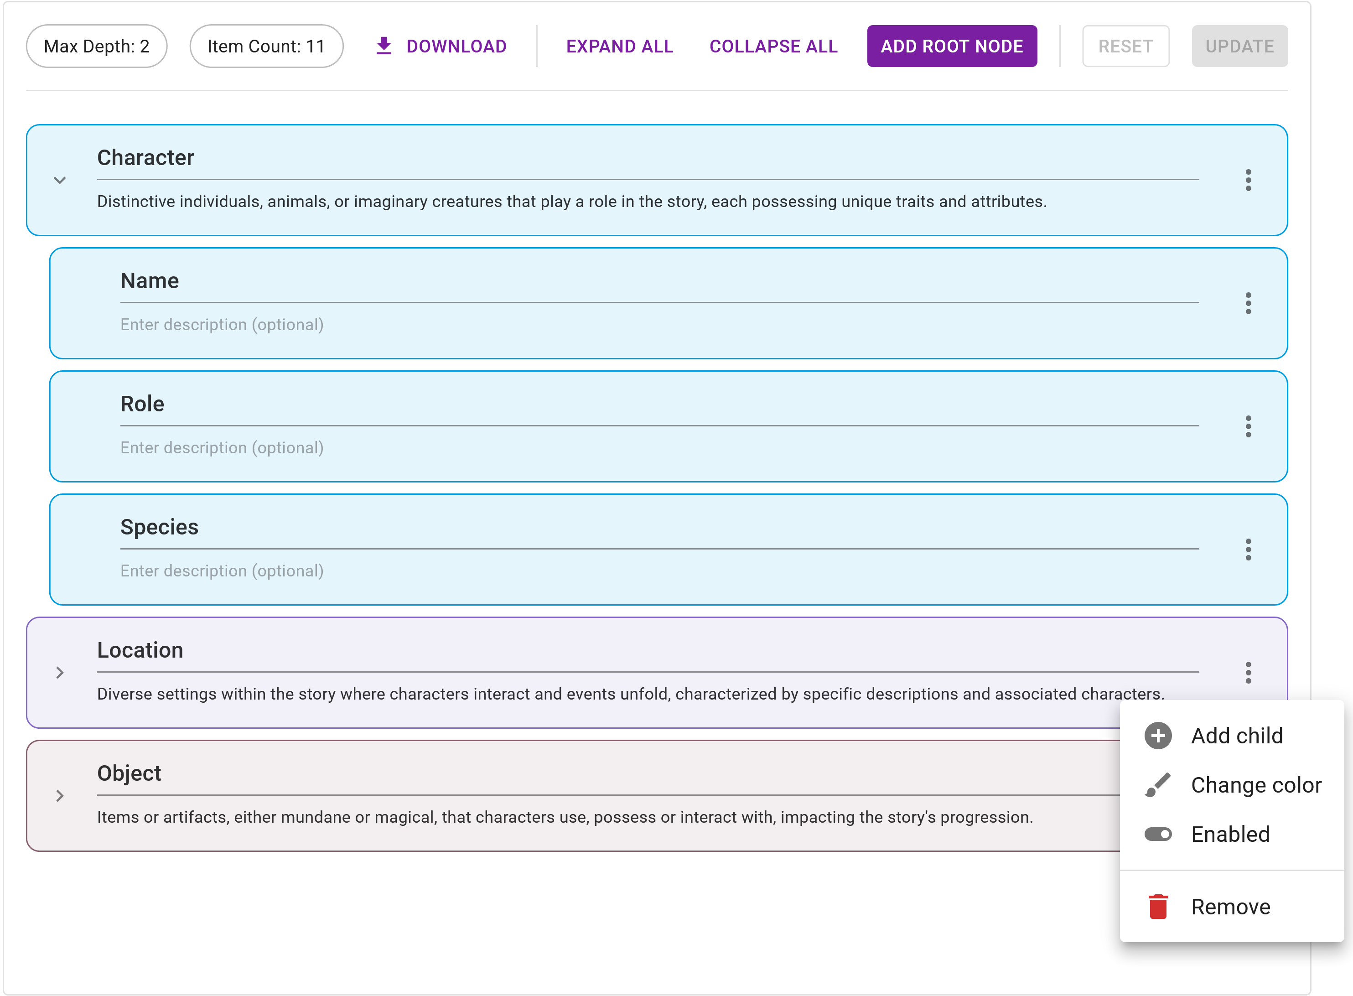Click the Add child icon in context menu
The height and width of the screenshot is (996, 1353).
point(1159,736)
